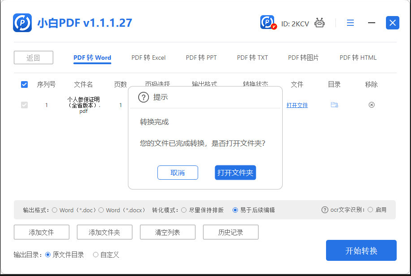Choose 易于后续编辑 conversion mode
Viewport: 411px width, 276px height.
coord(235,210)
